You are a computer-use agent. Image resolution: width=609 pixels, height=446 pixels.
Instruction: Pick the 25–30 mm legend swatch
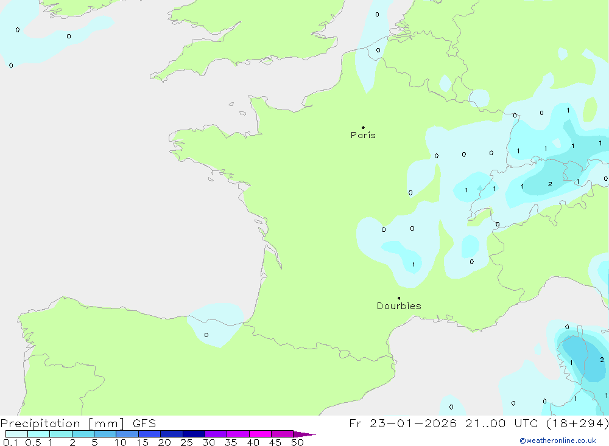(194, 434)
